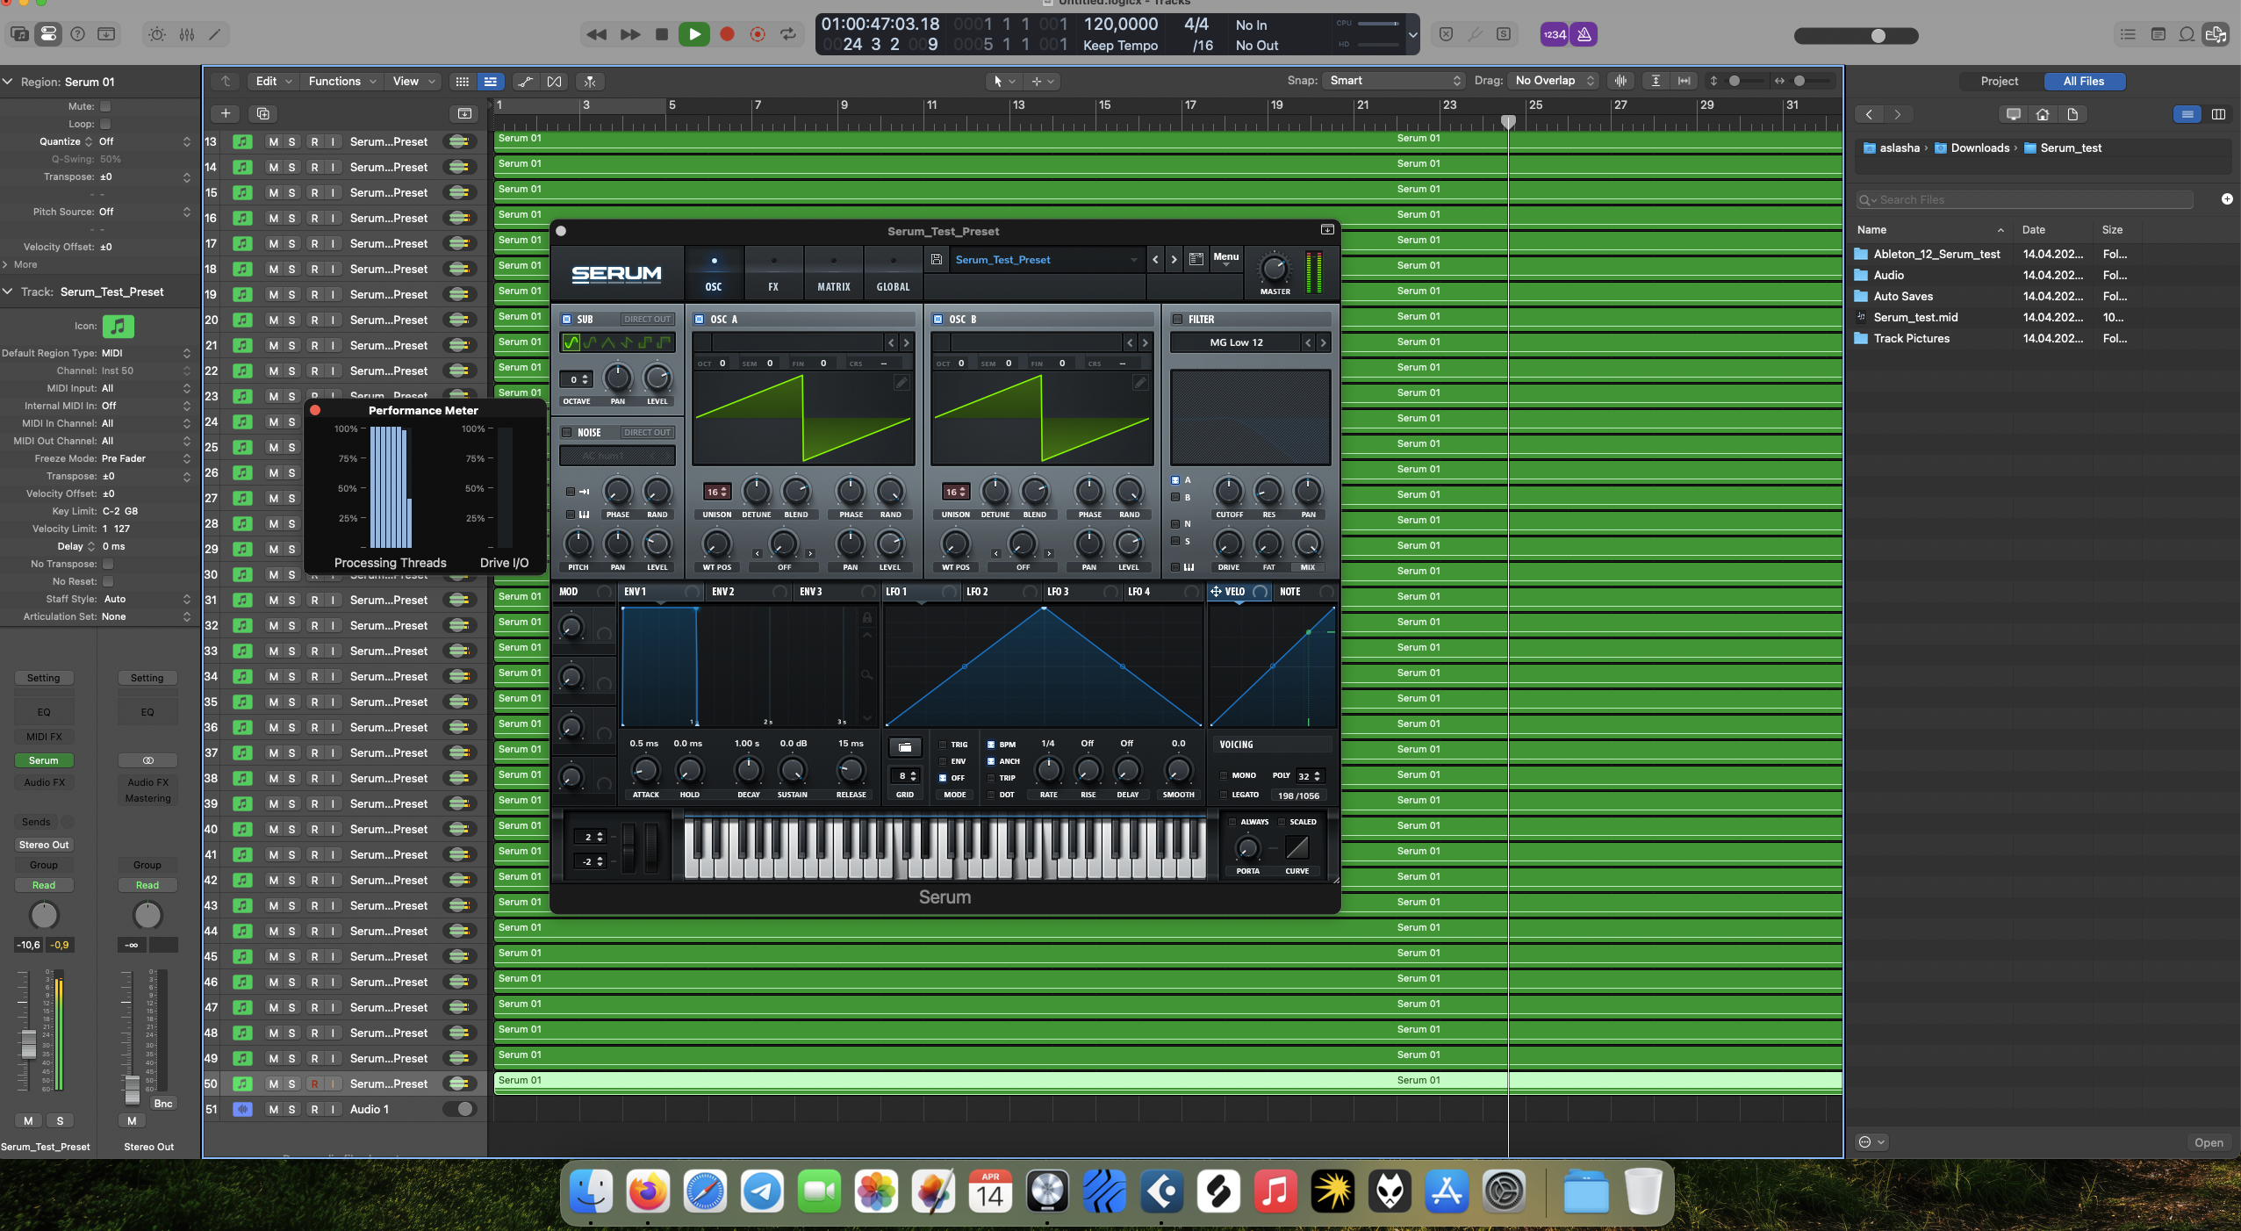The height and width of the screenshot is (1231, 2241).
Task: Click the duplicate track button
Action: (262, 113)
